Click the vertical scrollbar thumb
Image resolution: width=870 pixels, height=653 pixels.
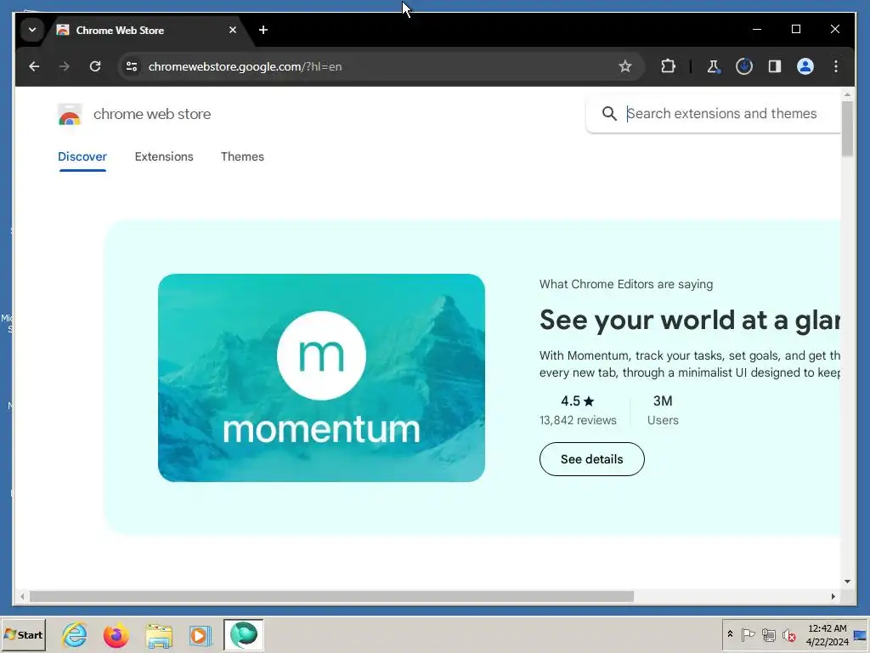[x=847, y=129]
